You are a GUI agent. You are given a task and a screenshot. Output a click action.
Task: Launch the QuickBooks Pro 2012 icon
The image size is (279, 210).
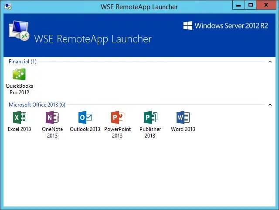[x=19, y=74]
